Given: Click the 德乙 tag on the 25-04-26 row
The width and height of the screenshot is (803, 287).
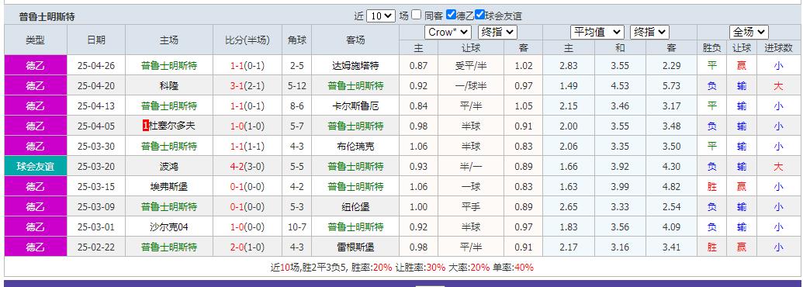Looking at the screenshot, I should [x=36, y=65].
